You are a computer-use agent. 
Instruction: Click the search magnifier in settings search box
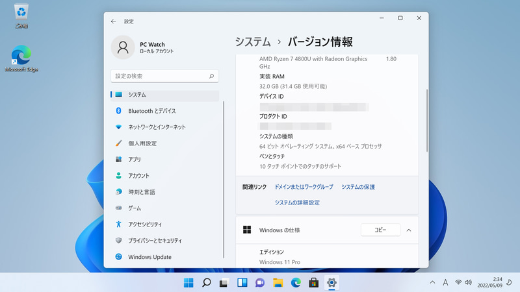click(211, 76)
